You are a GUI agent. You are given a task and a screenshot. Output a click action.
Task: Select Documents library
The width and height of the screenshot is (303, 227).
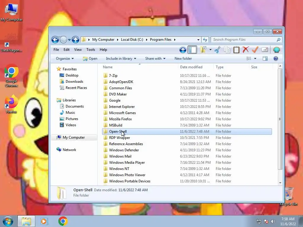[72, 106]
